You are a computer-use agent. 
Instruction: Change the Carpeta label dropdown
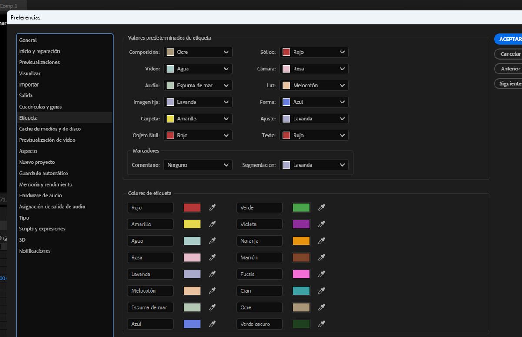[x=198, y=119]
